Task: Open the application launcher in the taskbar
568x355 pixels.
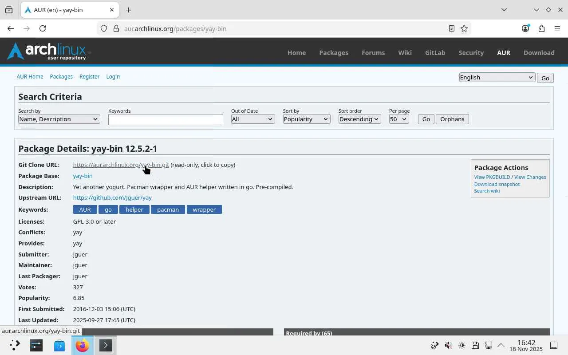Action: [15, 345]
